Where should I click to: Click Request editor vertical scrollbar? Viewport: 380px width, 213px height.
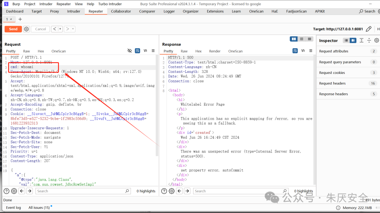157,106
